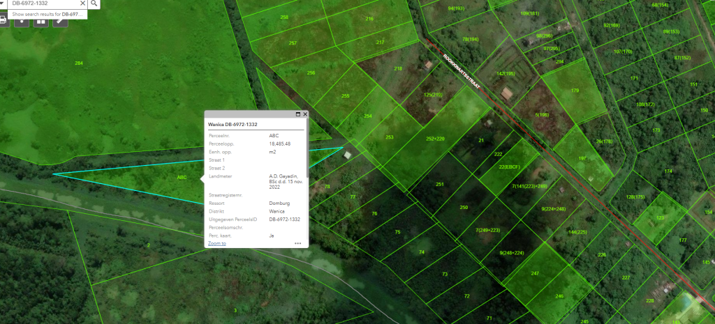Select parcel 251 on the map
The height and width of the screenshot is (324, 715).
[x=440, y=184]
